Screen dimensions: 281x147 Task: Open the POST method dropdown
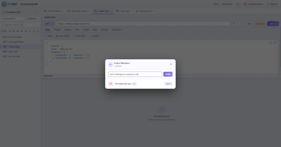(49, 24)
